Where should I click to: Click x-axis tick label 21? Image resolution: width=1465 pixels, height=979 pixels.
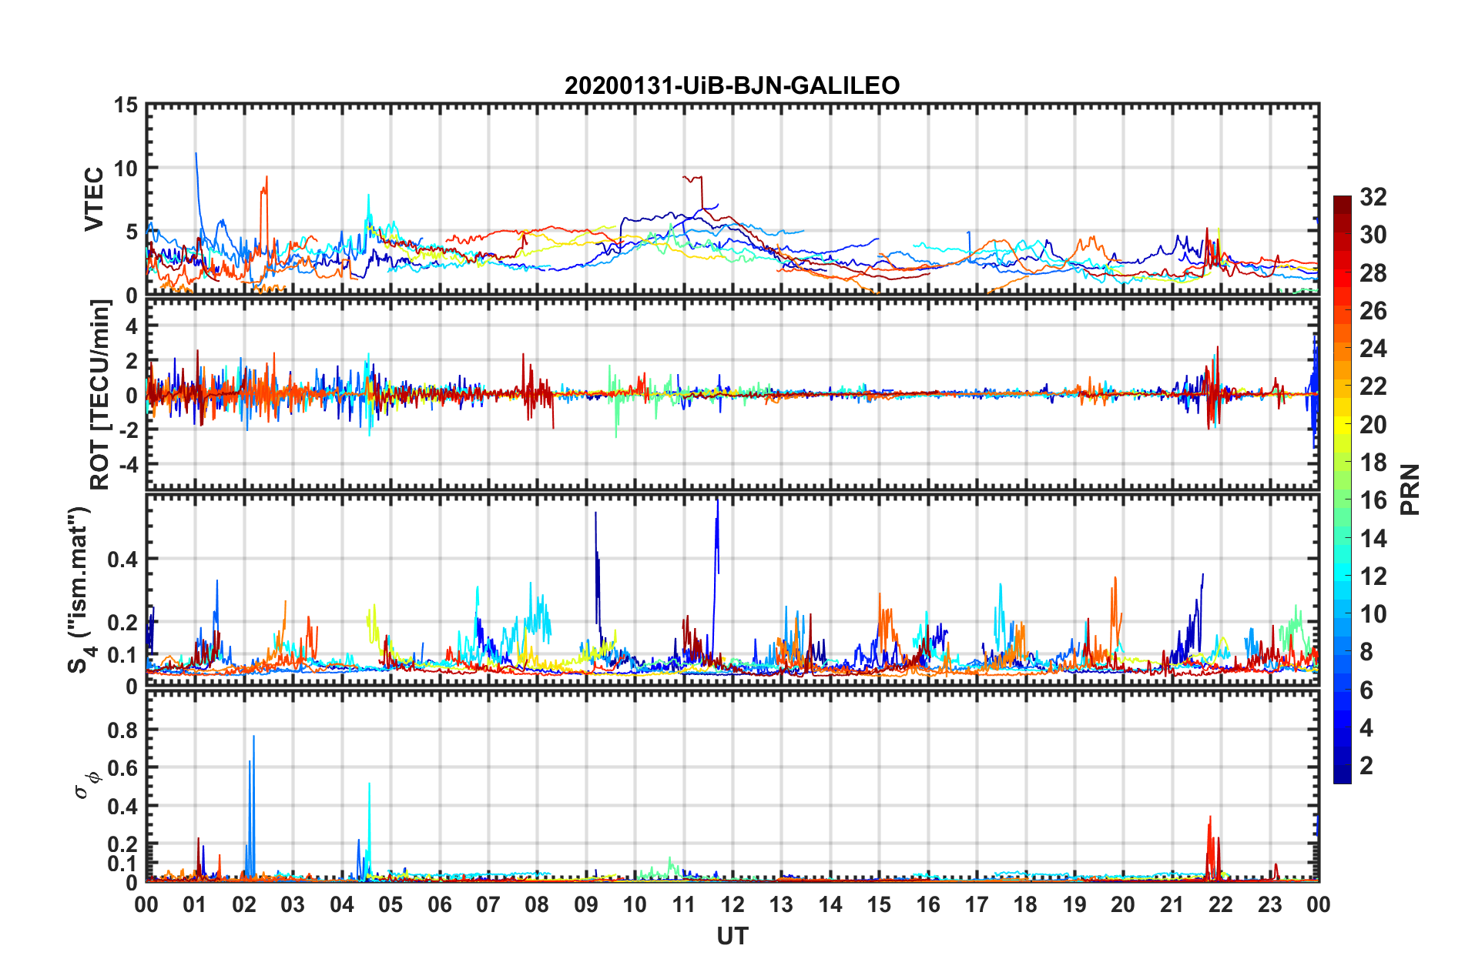click(x=1172, y=904)
